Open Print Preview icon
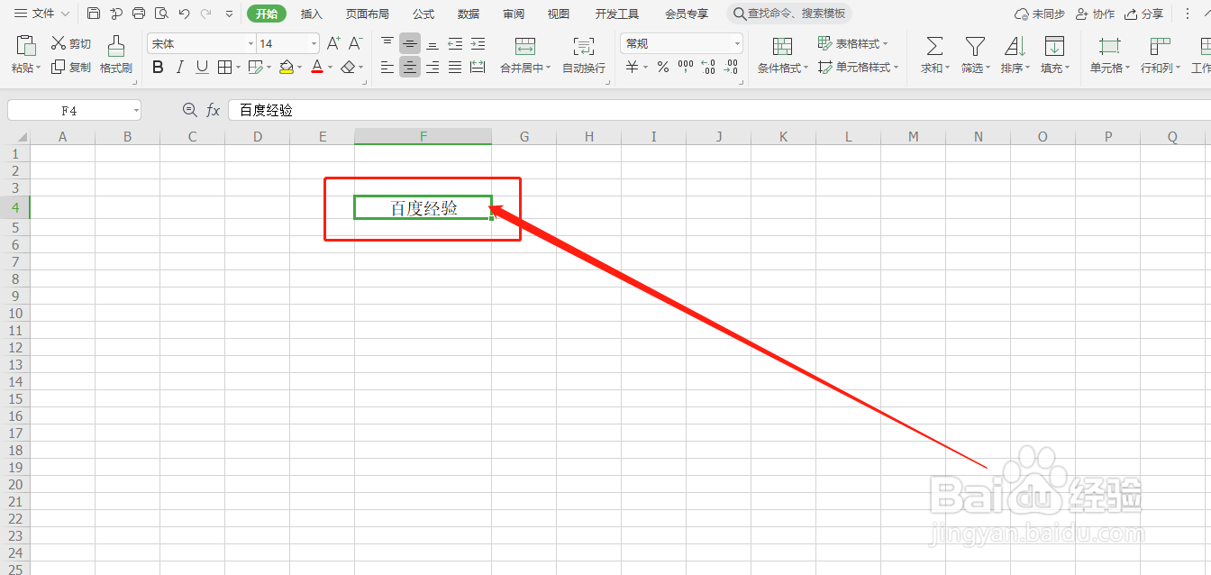 [x=160, y=14]
